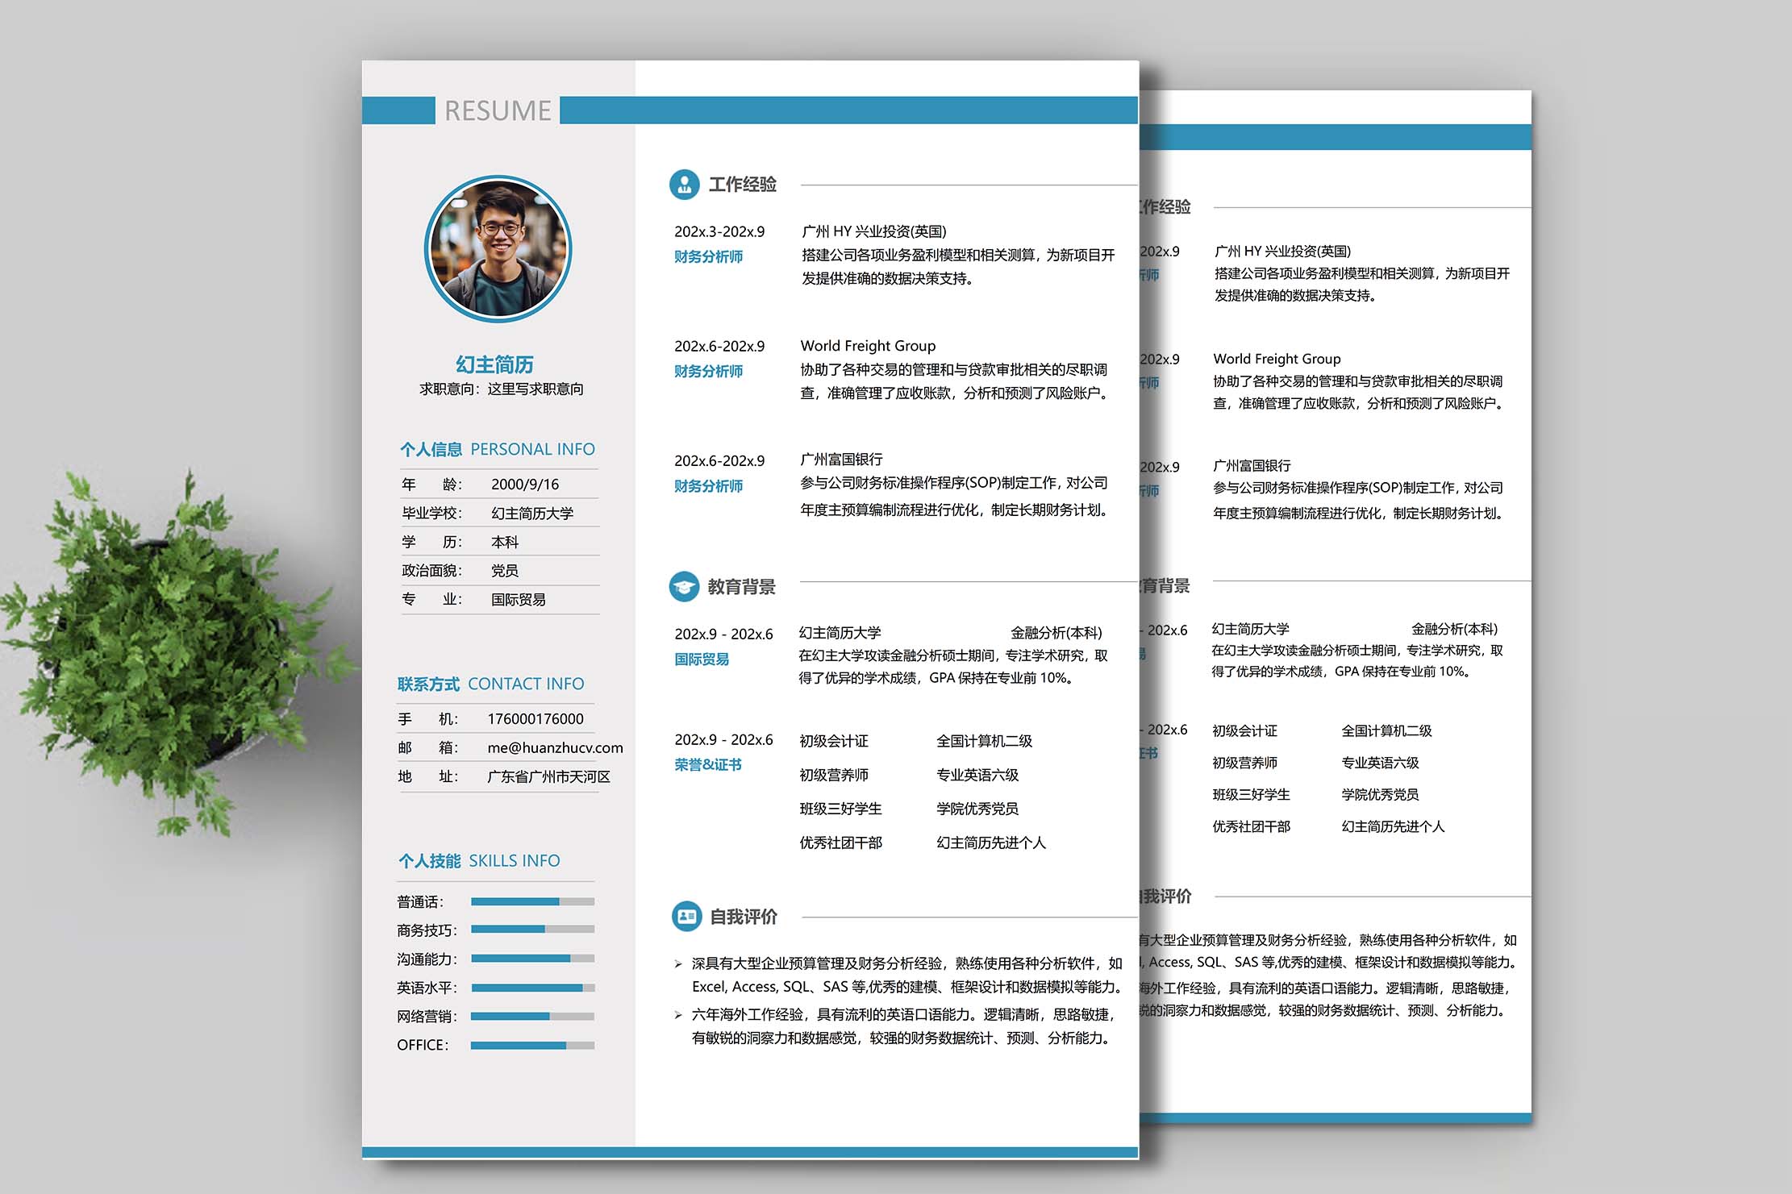The width and height of the screenshot is (1792, 1194).
Task: Click the graduation cap education icon
Action: coord(684,586)
